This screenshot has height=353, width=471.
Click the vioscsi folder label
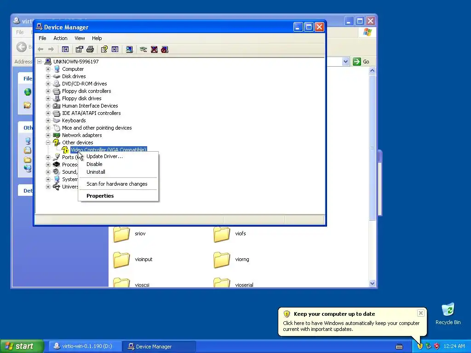click(x=142, y=285)
